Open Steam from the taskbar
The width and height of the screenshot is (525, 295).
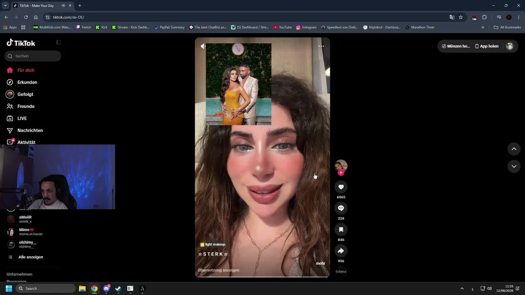tap(118, 288)
